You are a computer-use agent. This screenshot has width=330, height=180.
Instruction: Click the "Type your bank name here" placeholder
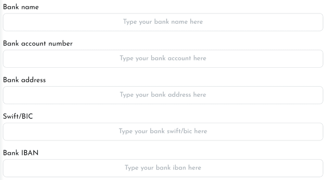click(x=163, y=22)
